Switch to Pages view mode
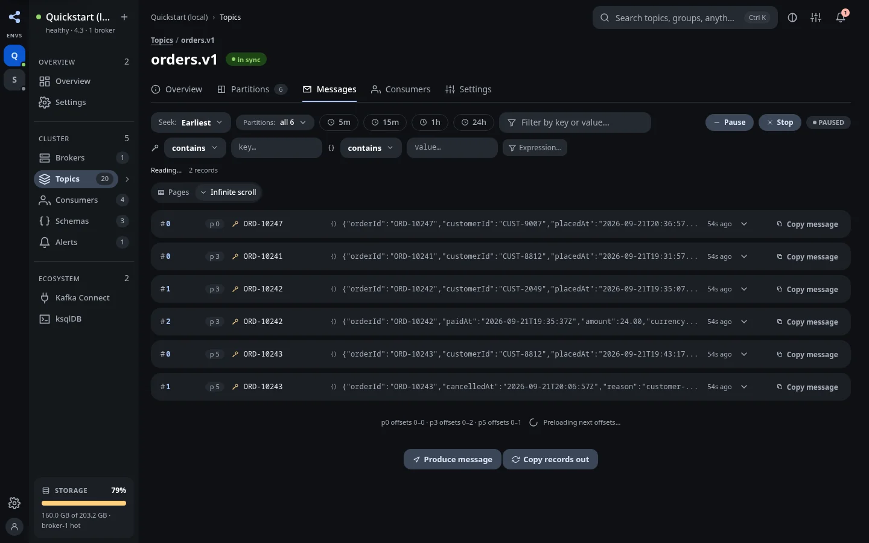 (173, 192)
